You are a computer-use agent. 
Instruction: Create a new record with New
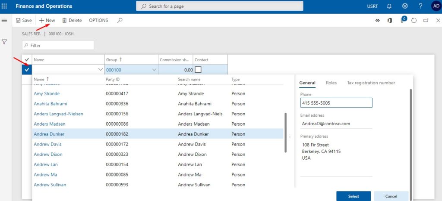pyautogui.click(x=47, y=20)
